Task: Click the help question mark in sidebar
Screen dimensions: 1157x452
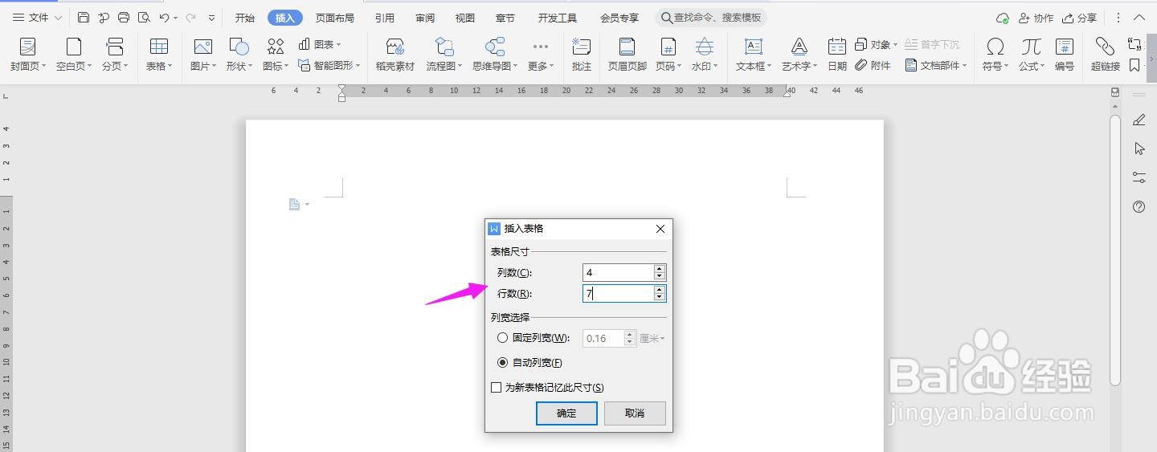Action: 1139,206
